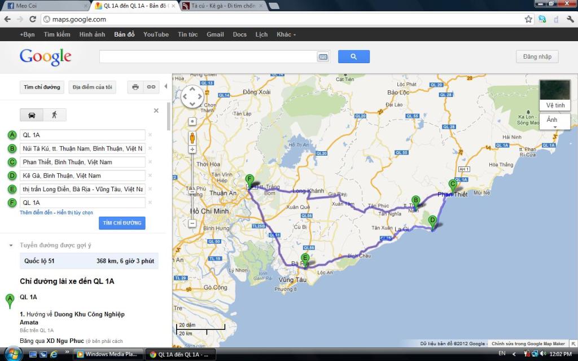The height and width of the screenshot is (361, 578).
Task: Get link with chain icon
Action: pos(151,87)
